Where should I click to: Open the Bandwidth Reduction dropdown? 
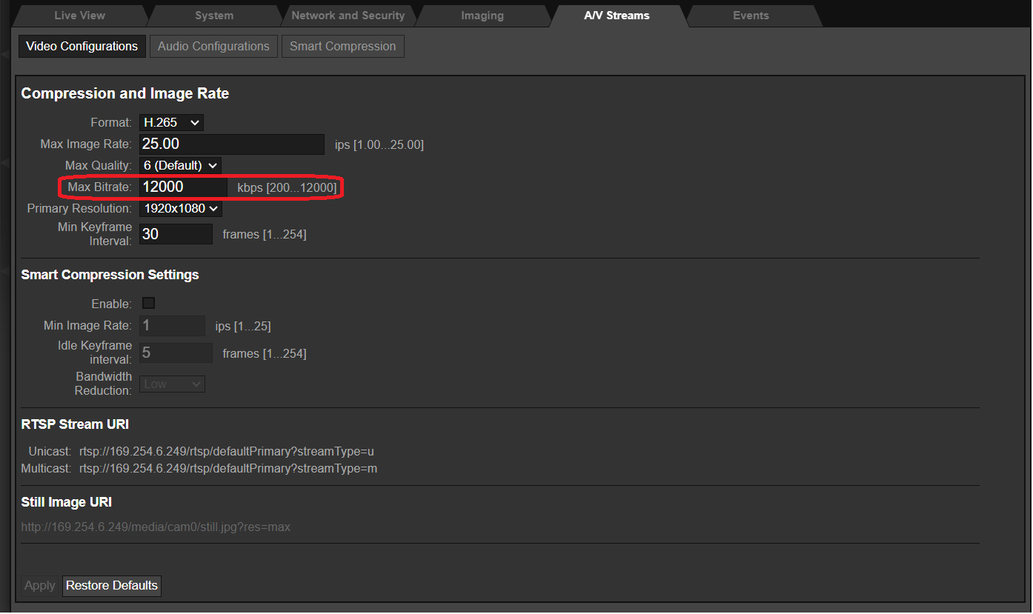tap(172, 384)
